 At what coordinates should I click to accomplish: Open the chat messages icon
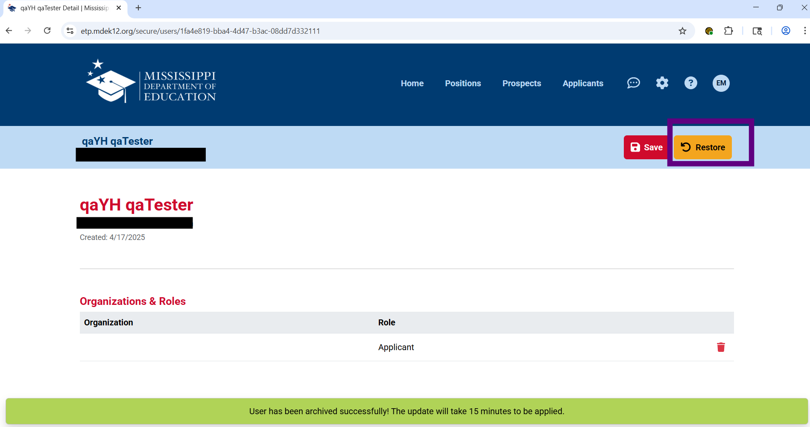[x=633, y=83]
